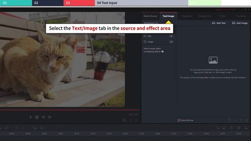Click the Text item count badge
251x141 pixels.
pos(171,36)
